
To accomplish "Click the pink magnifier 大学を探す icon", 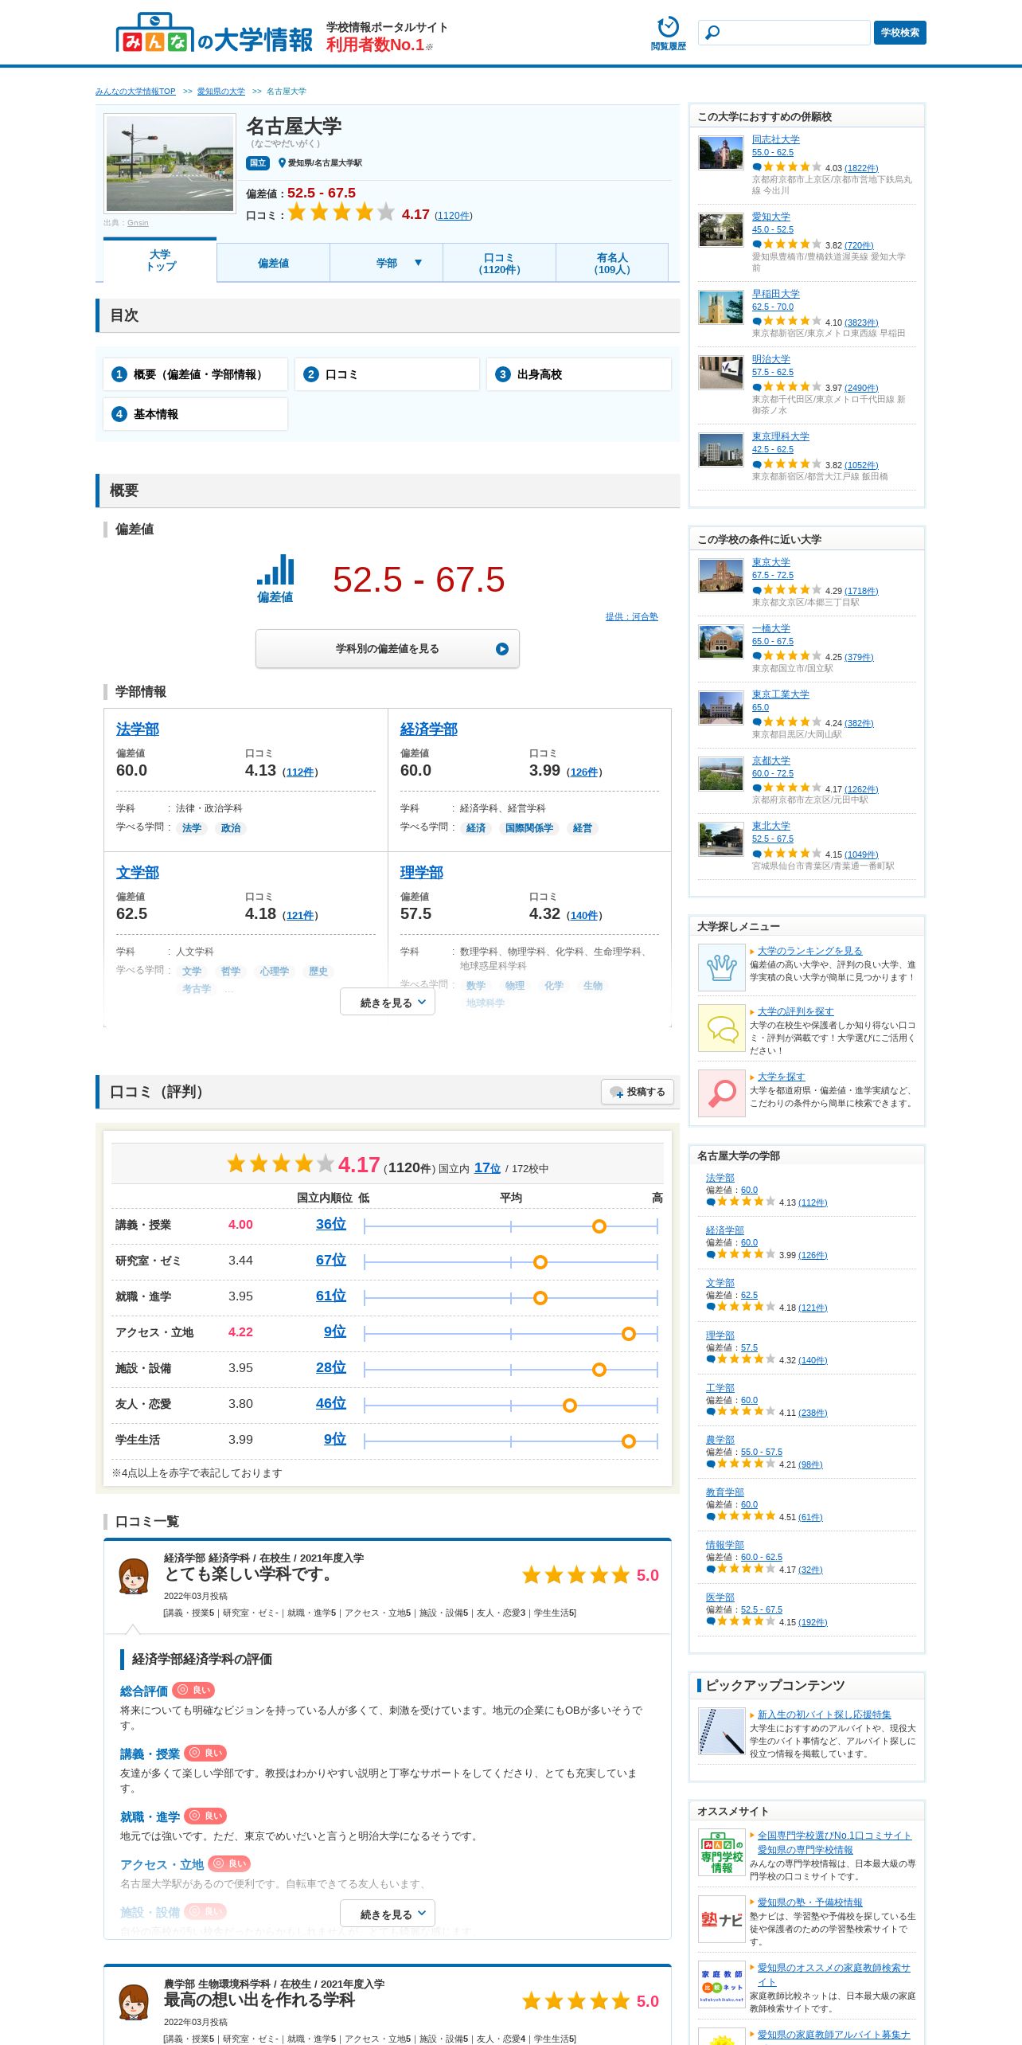I will 722,1093.
